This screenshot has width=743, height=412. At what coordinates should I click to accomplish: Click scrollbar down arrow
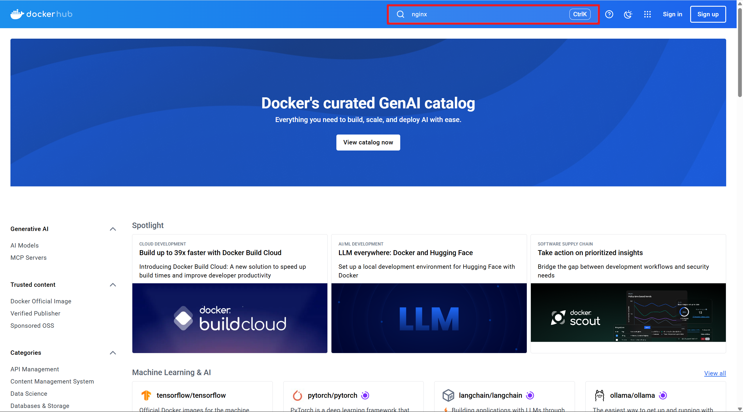[740, 409]
